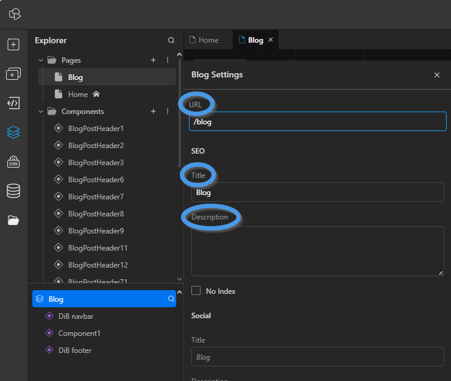Open the add component panel icon in sidebar
This screenshot has height=381, width=451.
tap(13, 74)
